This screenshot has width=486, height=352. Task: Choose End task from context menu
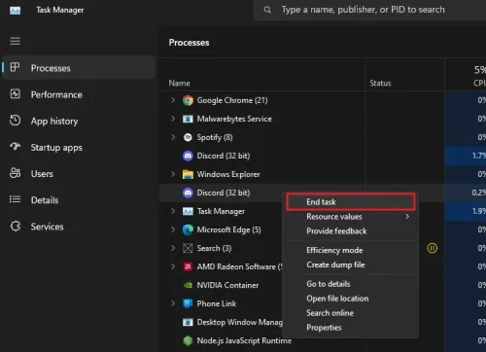pyautogui.click(x=351, y=202)
